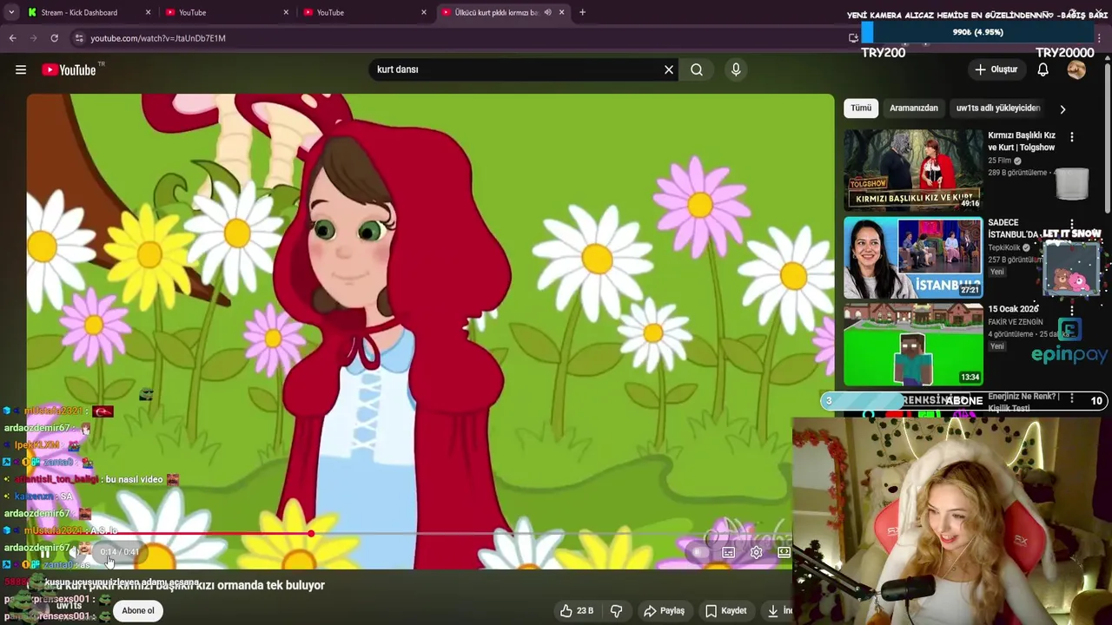1112x625 pixels.
Task: Open YouTube notifications bell
Action: point(1042,69)
